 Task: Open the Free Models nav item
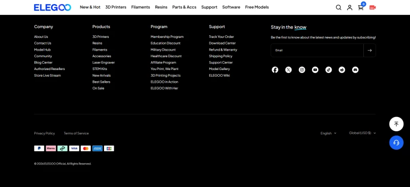257,7
